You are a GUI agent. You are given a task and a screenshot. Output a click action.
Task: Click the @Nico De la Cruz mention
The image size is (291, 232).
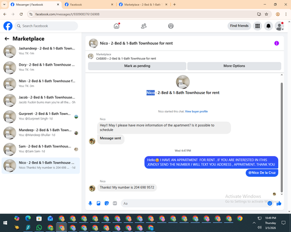[262, 173]
